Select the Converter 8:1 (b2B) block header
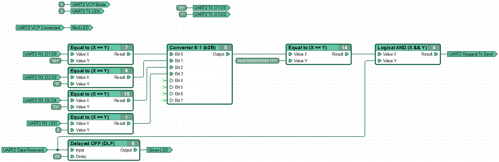499x162 pixels. click(200, 48)
